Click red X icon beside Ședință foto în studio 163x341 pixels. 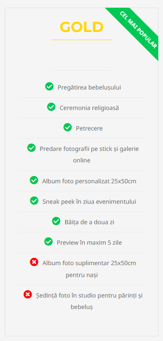tap(28, 295)
